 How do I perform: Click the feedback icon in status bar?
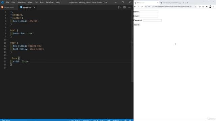pos(126,120)
